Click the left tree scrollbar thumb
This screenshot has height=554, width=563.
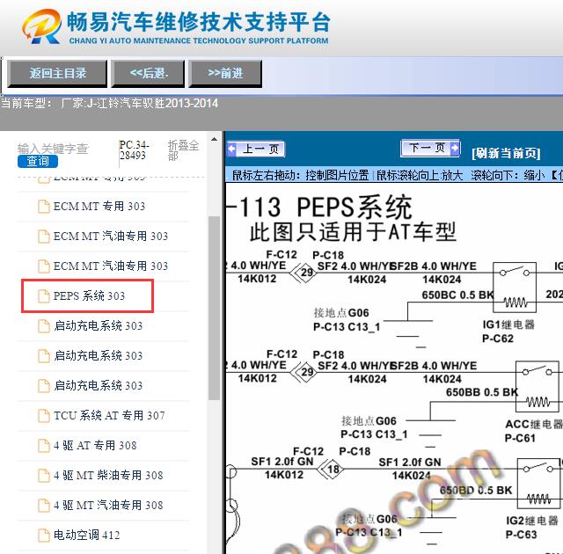point(214,308)
